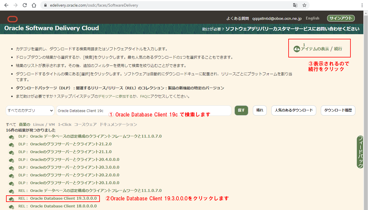This screenshot has width=368, height=210.
Task: Click cloud icon beside グラフサーバーとクライアント21.2.0
Action: 12,145
